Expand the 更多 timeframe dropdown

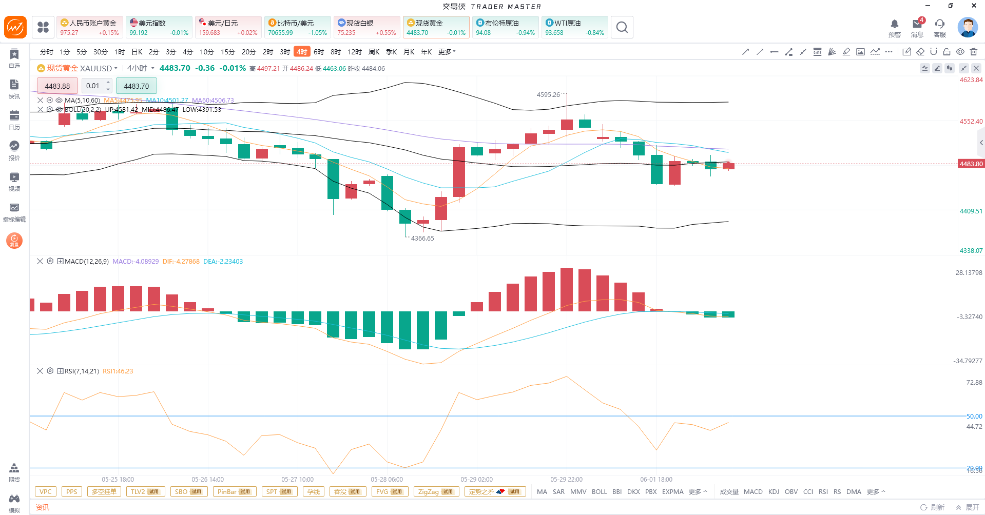[447, 52]
